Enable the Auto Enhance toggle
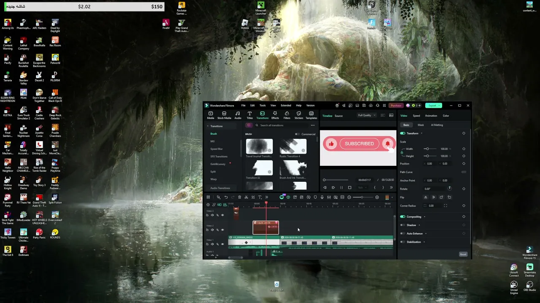540x303 pixels. pos(402,234)
